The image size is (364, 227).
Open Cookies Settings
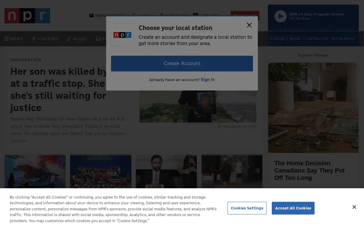247,208
